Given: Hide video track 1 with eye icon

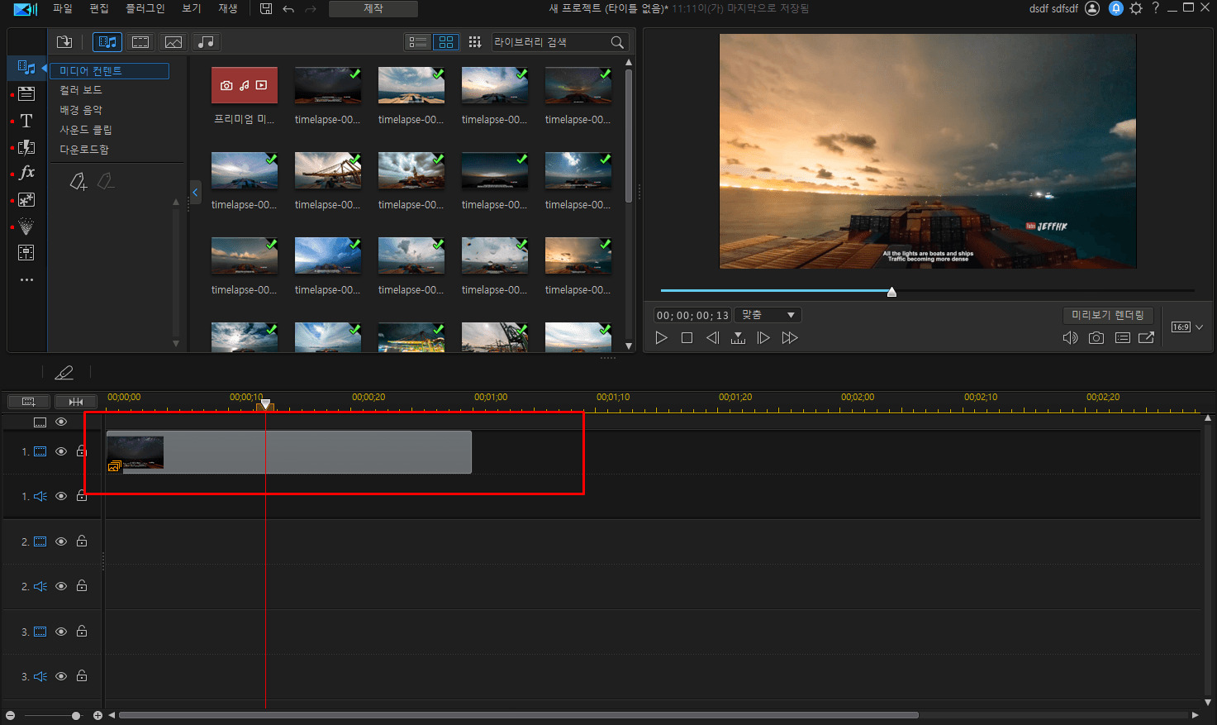Looking at the screenshot, I should coord(61,451).
